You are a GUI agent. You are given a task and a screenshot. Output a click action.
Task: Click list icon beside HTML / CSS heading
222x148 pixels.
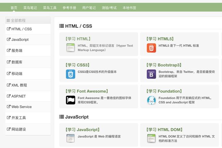tap(61, 26)
